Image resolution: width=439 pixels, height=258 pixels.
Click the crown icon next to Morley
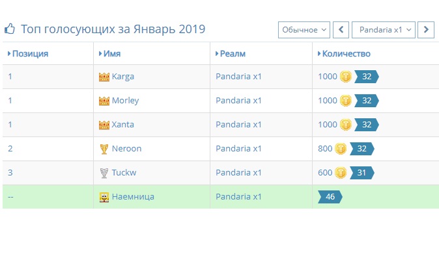pyautogui.click(x=104, y=101)
